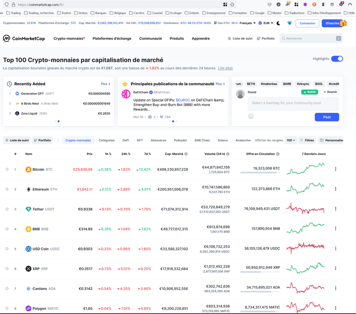Add Cardano to watchlist star
This screenshot has height=314, width=356.
tap(7, 288)
